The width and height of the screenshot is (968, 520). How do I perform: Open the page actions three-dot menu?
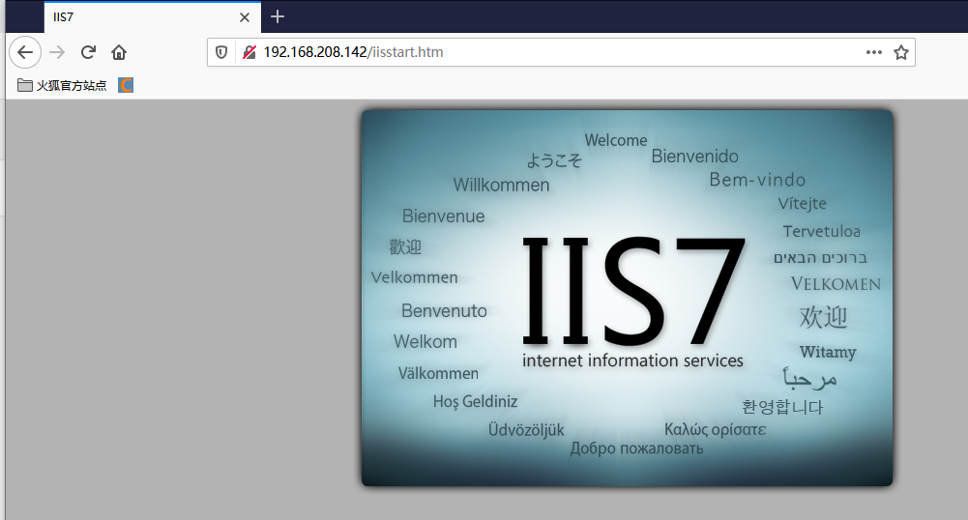[873, 52]
